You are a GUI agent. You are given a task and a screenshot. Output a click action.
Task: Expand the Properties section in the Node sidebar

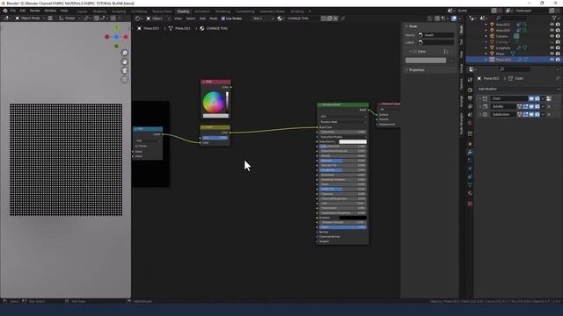tap(415, 70)
